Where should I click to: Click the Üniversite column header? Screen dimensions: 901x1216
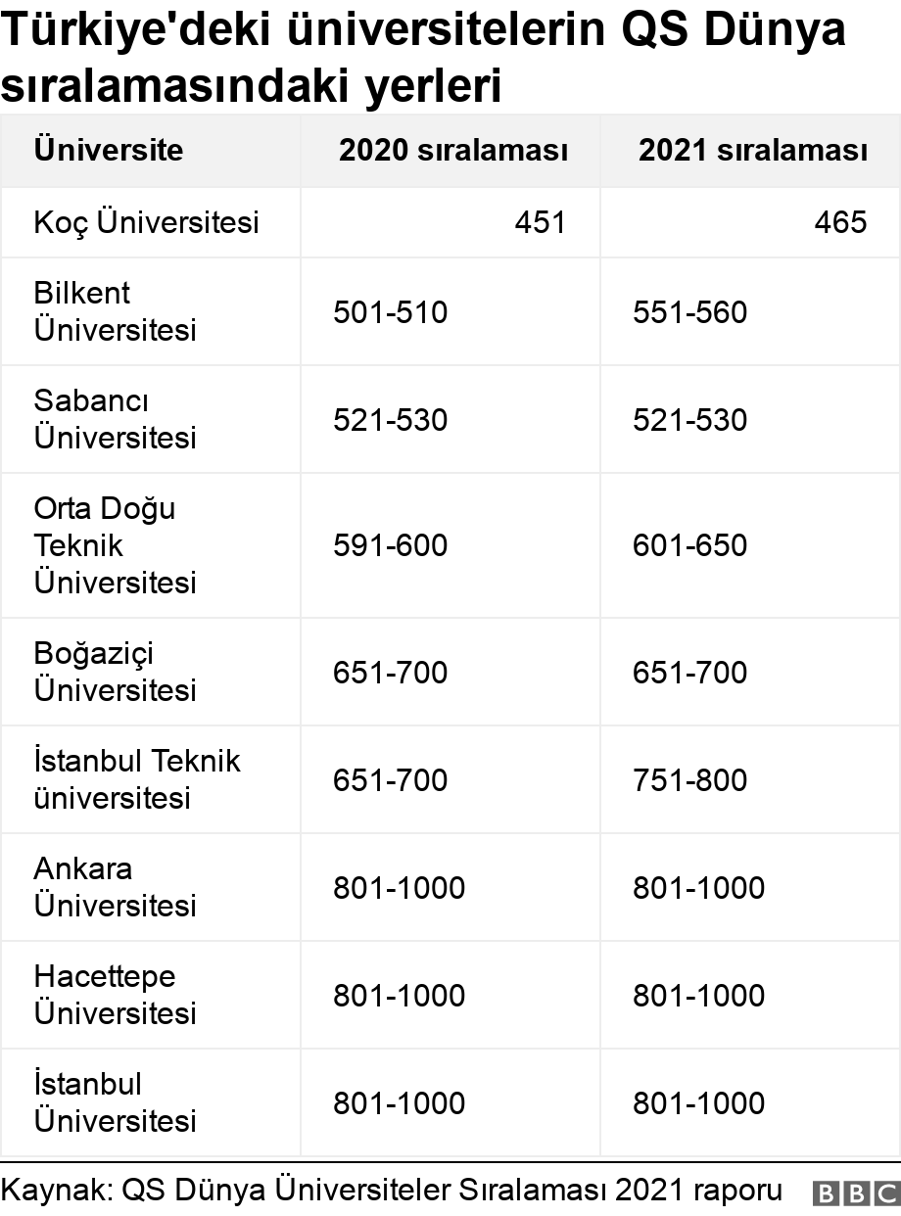[109, 150]
